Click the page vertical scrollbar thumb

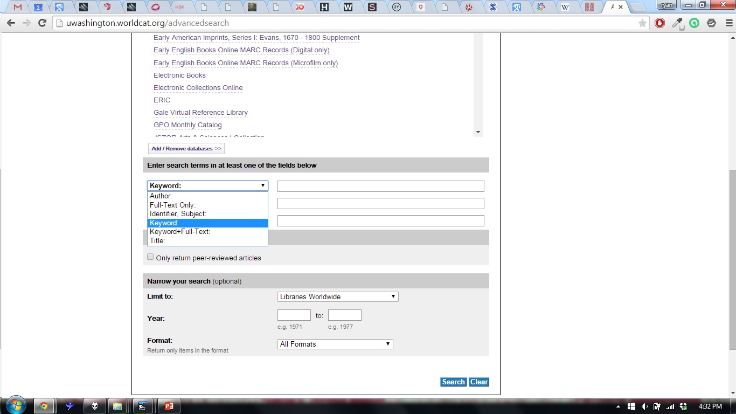click(732, 260)
